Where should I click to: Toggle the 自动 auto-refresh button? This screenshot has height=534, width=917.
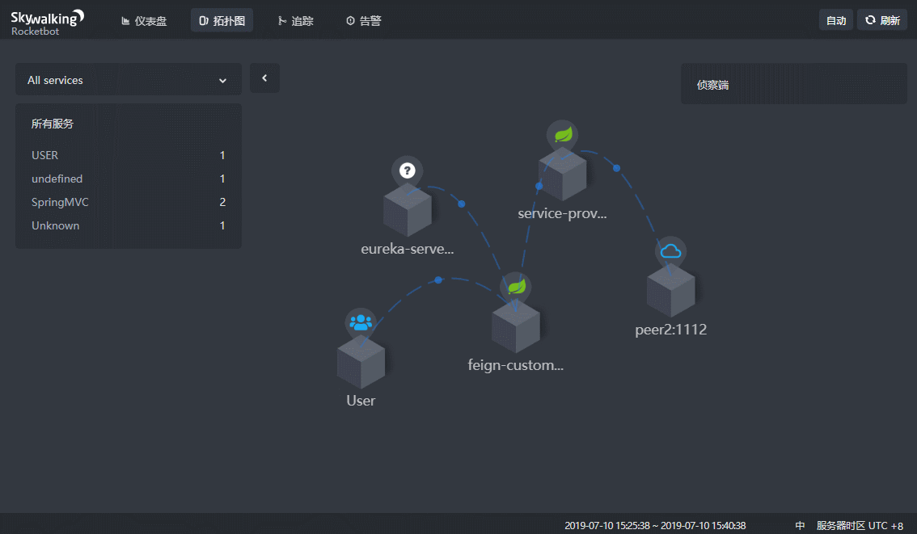tap(836, 20)
